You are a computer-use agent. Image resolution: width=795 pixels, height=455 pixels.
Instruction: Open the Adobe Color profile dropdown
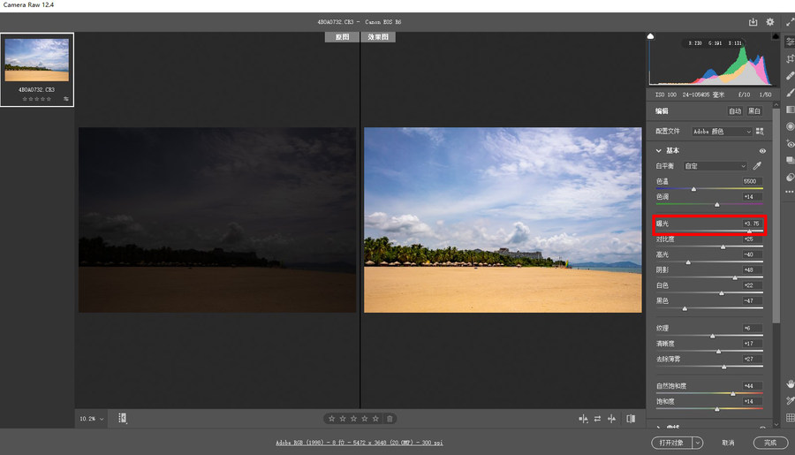click(x=722, y=132)
